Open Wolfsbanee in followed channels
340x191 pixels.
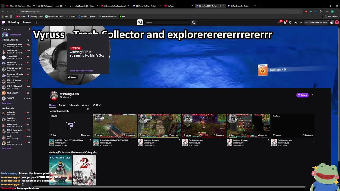pos(16,51)
